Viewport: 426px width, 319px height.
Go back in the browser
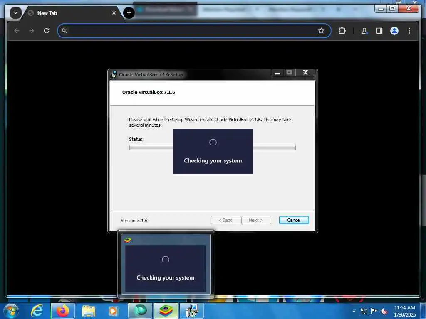[17, 31]
